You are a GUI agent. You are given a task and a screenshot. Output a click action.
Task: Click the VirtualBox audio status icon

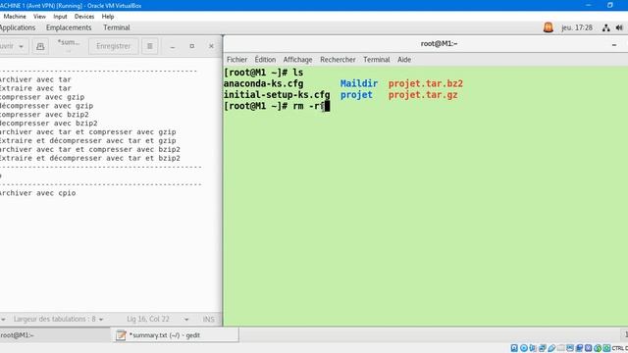[x=533, y=348]
